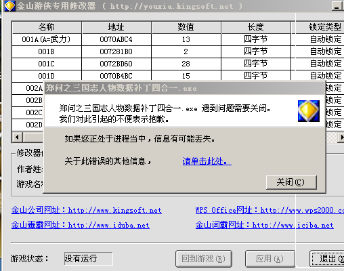Click the 长度 column header
The image size is (344, 271).
(x=256, y=27)
